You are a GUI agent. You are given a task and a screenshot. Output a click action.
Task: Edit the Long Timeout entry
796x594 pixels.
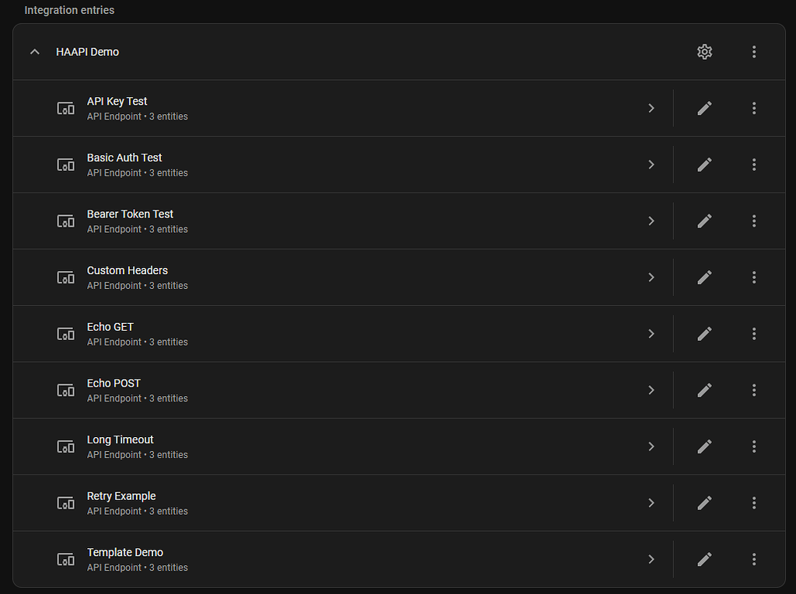pyautogui.click(x=704, y=446)
